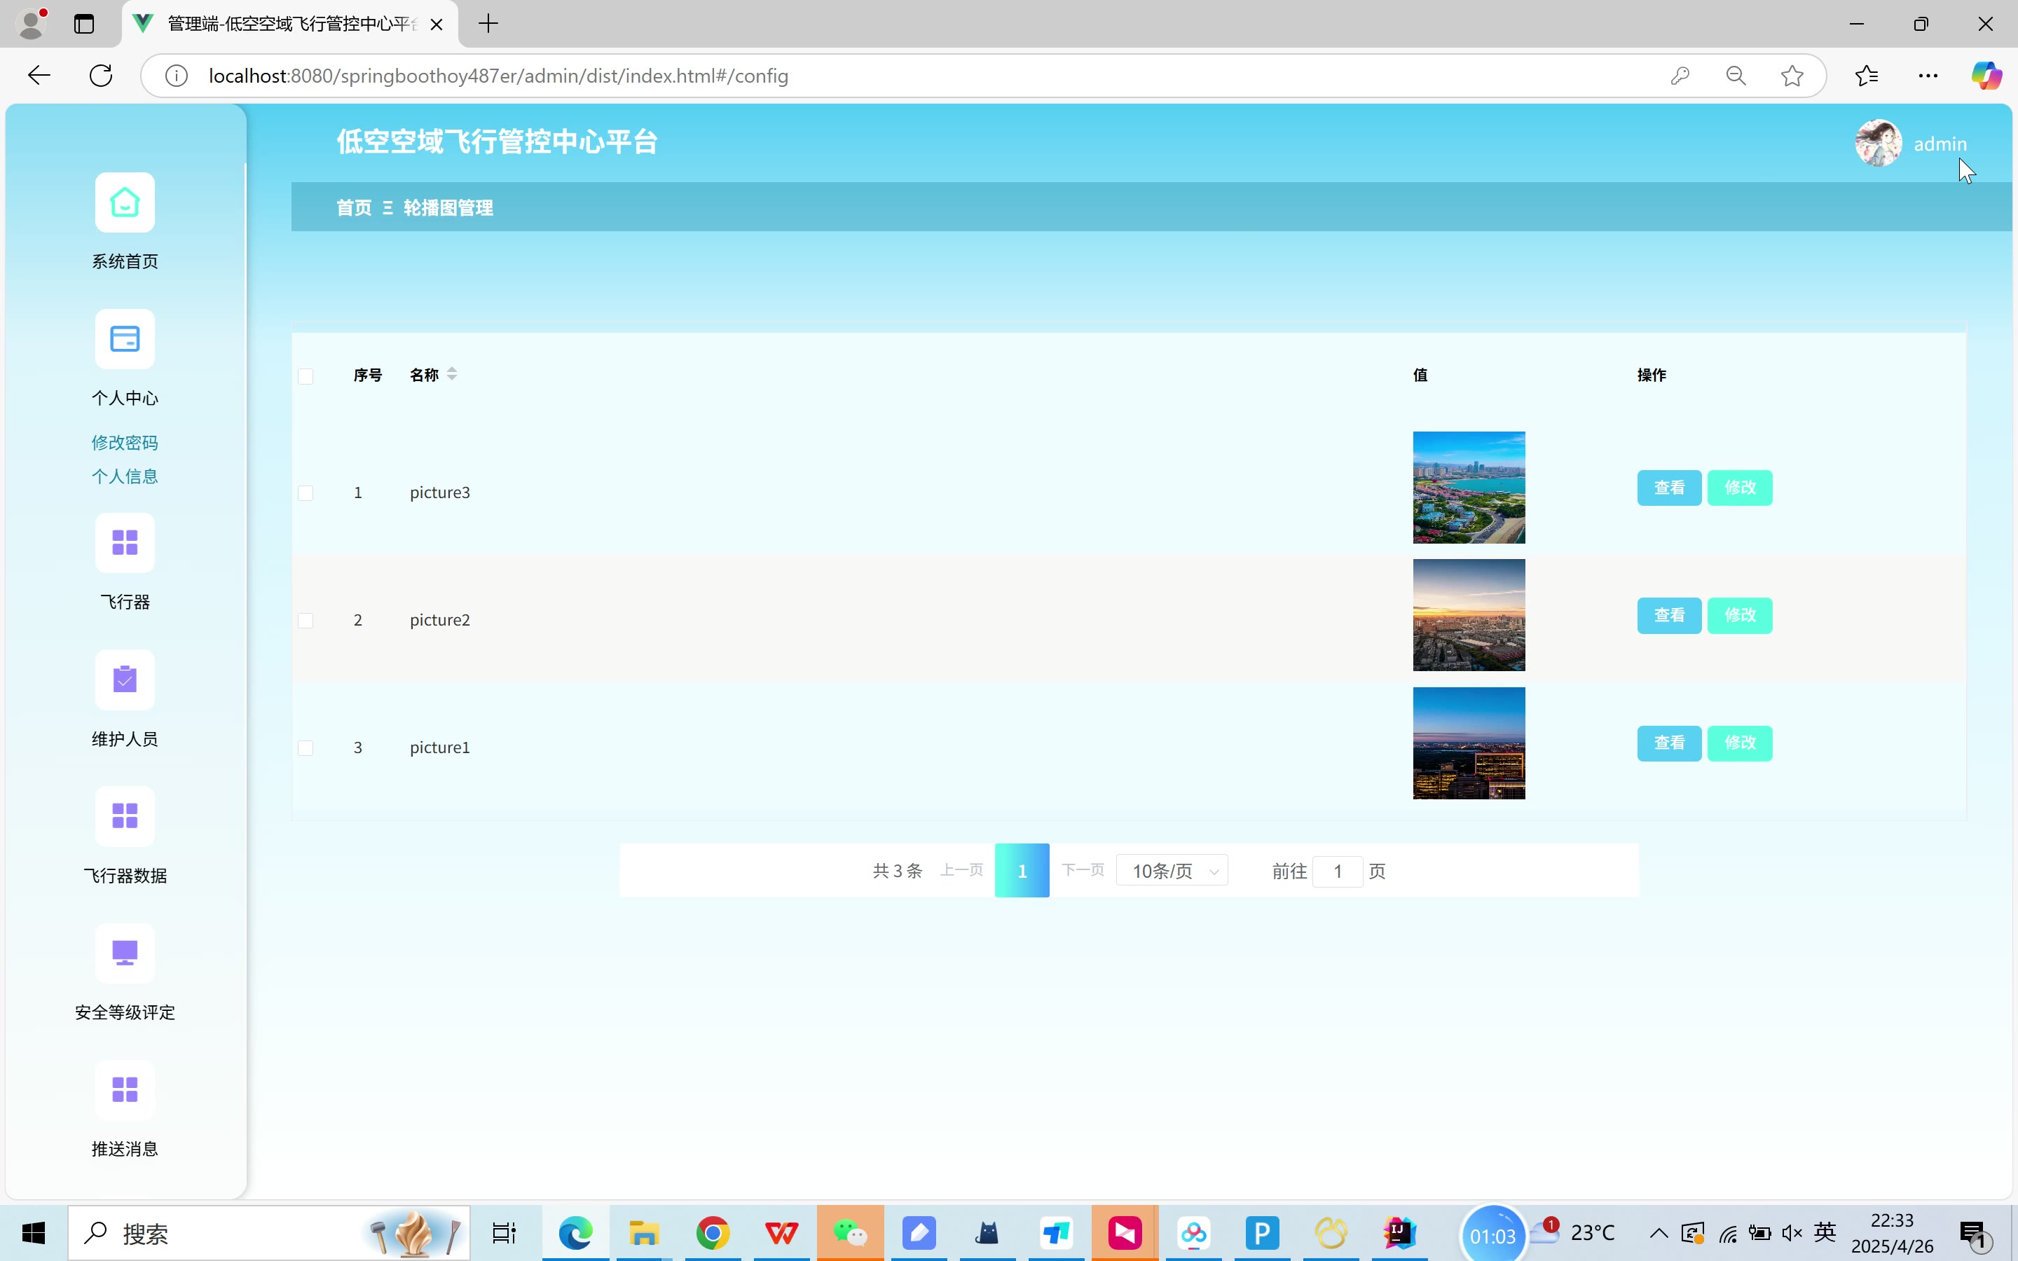Toggle the select-all header checkbox

306,376
